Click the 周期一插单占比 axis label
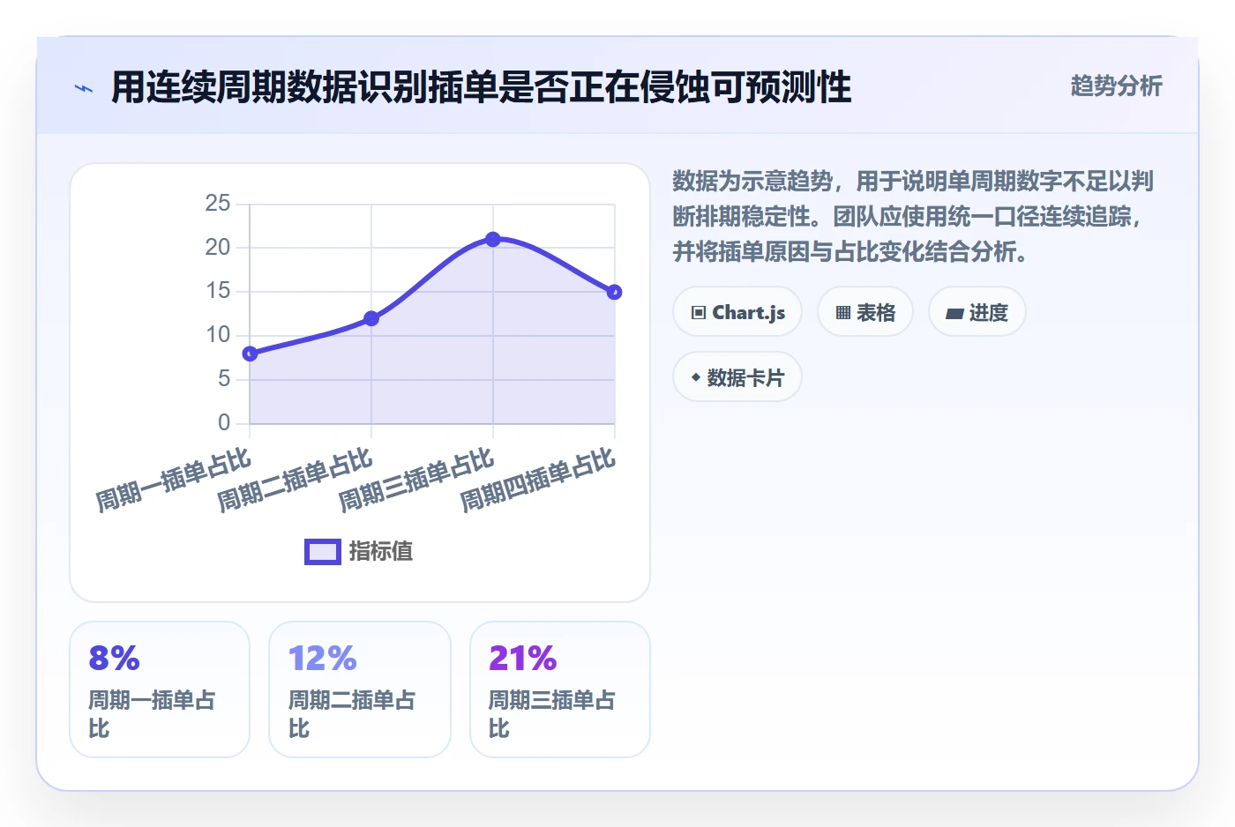The width and height of the screenshot is (1235, 827). coord(174,481)
